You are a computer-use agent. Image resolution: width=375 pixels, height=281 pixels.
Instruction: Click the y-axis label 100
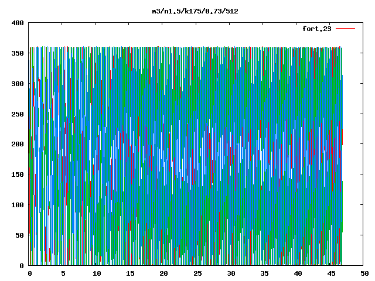[18, 205]
